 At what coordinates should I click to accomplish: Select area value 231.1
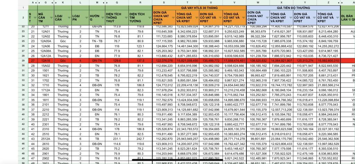(117, 139)
